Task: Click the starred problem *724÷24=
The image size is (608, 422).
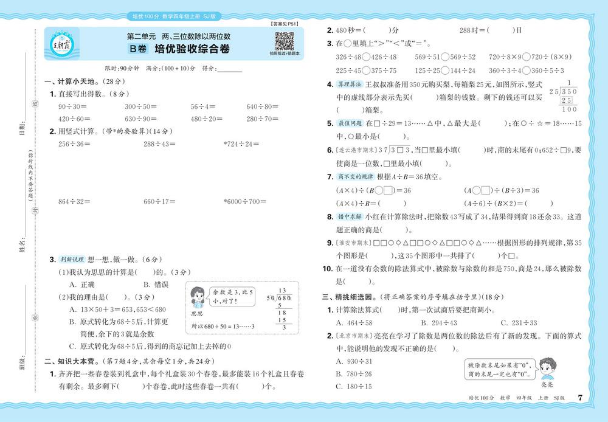Action: (241, 144)
